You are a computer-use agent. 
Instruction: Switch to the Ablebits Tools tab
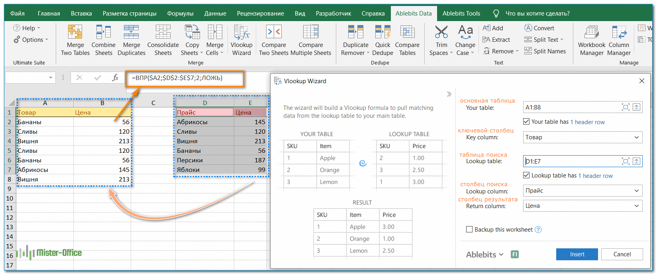click(x=461, y=14)
